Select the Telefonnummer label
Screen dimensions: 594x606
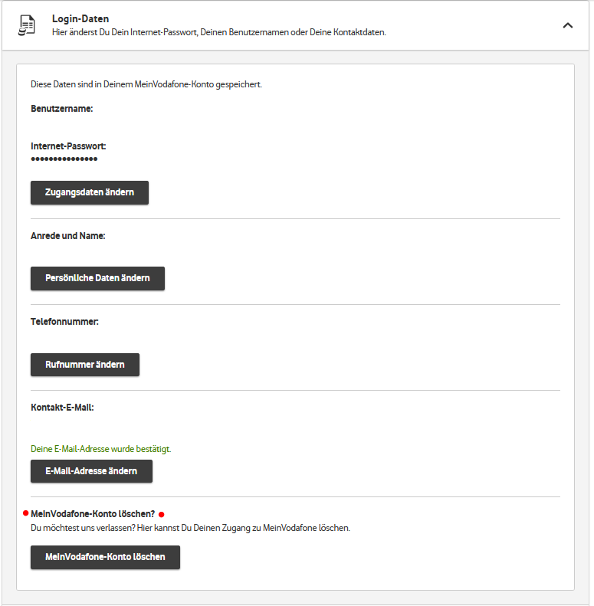(65, 322)
